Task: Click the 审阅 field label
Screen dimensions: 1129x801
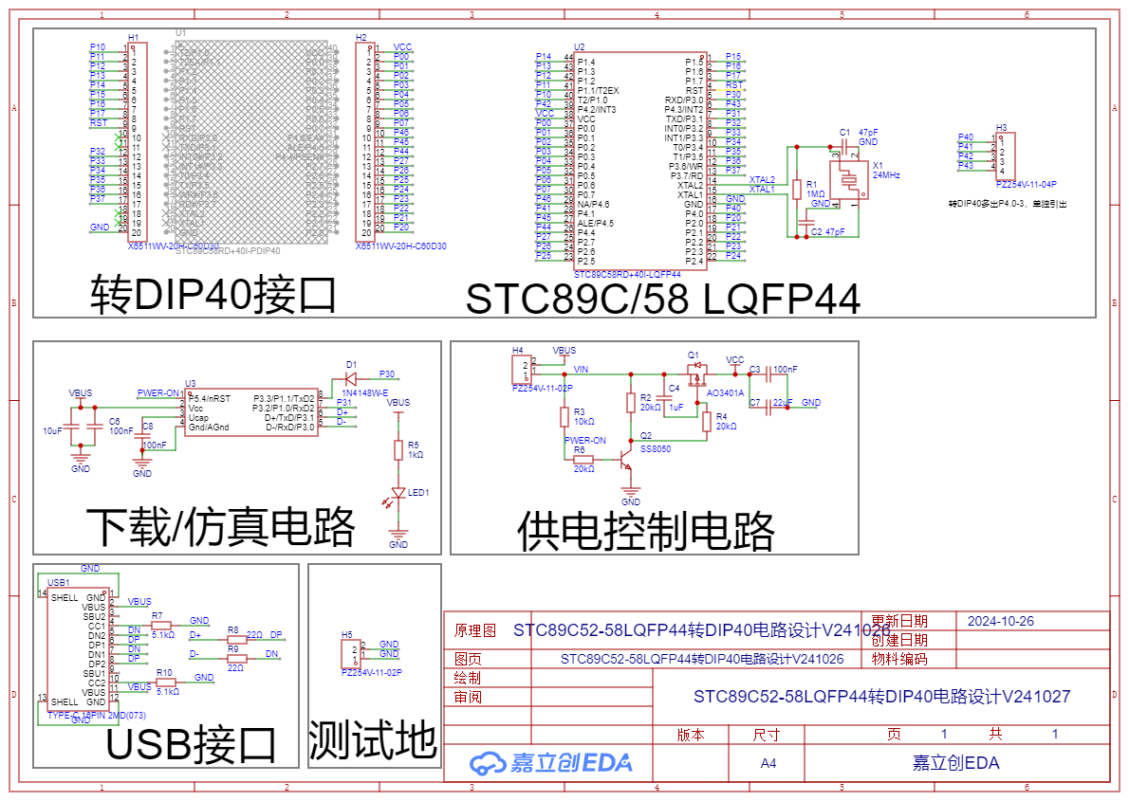Action: pyautogui.click(x=468, y=698)
